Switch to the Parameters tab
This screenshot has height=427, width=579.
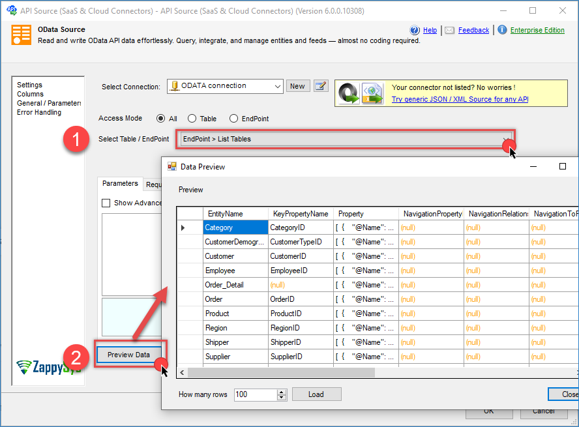tap(120, 184)
